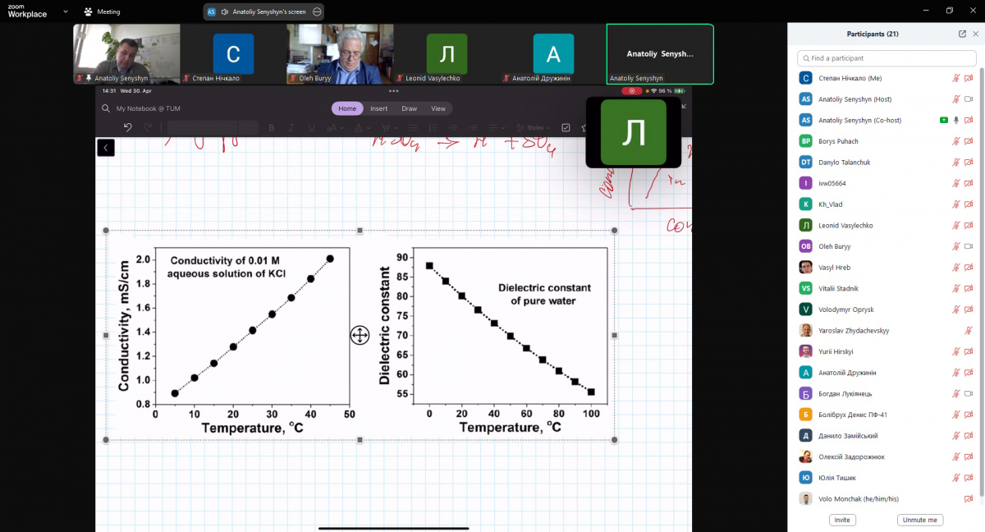The image size is (985, 532).
Task: Click the notebook search magnifier icon
Action: click(x=106, y=108)
